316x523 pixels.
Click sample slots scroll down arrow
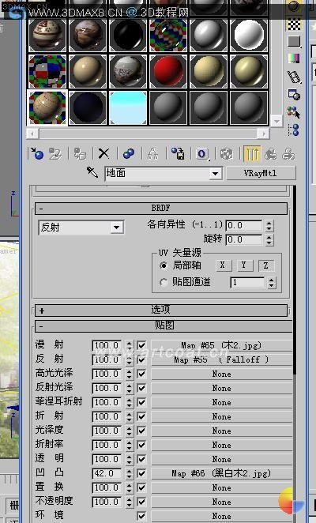tap(276, 121)
